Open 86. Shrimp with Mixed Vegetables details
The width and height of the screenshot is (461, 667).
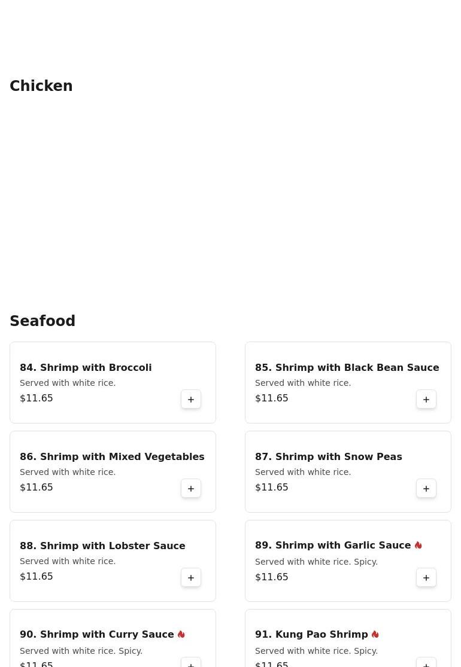point(112,457)
